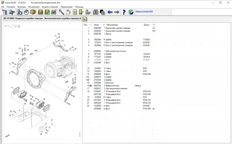
Task: Open the standard times stopwatch icon
Action: point(26,12)
